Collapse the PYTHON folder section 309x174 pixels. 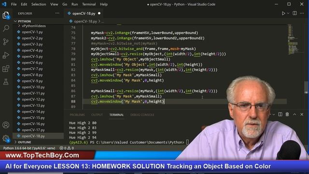coord(24,21)
